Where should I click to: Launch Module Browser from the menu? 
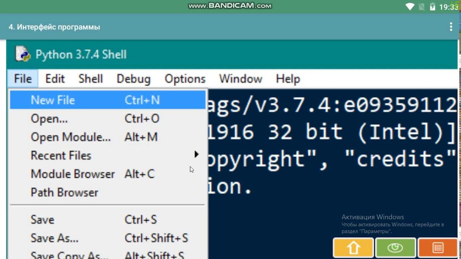(x=108, y=174)
